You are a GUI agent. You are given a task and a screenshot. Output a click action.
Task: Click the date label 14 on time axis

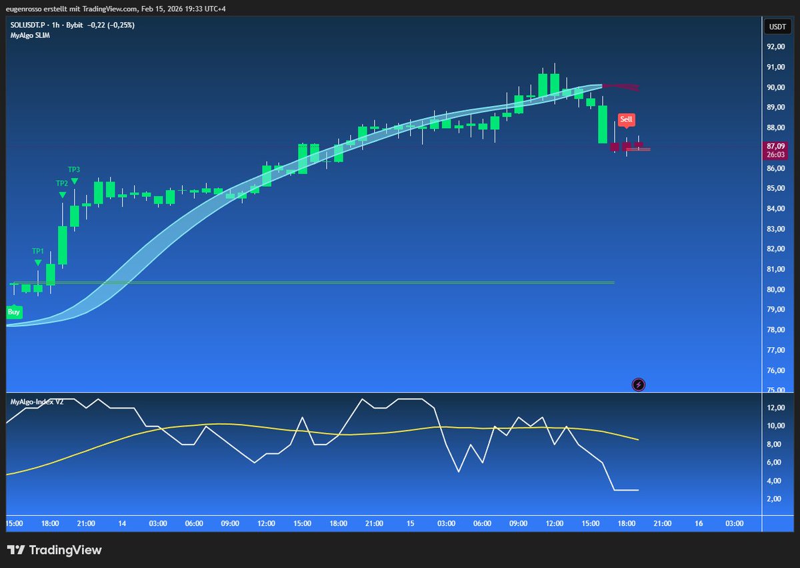[122, 524]
